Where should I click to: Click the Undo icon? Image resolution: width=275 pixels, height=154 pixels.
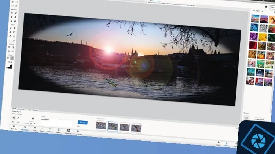(34, 129)
